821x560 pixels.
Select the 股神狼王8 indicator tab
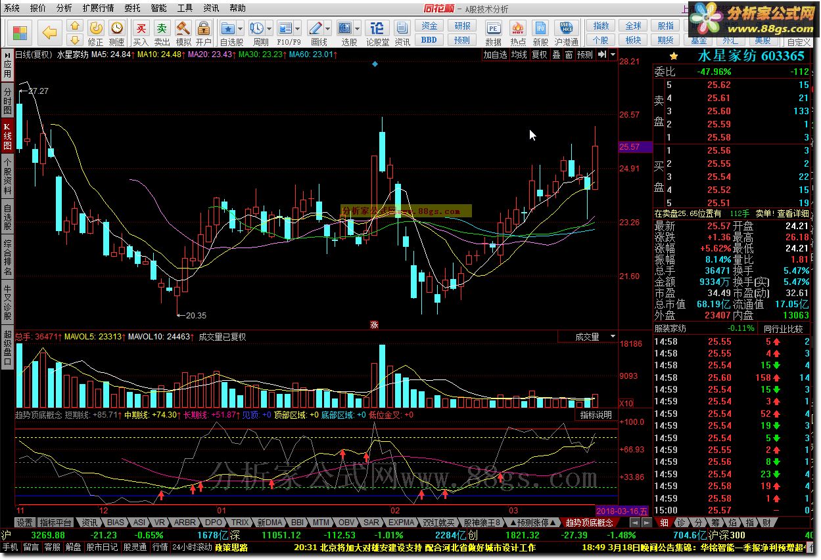tap(482, 523)
